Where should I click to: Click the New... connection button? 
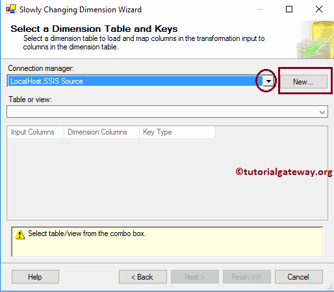tap(303, 82)
